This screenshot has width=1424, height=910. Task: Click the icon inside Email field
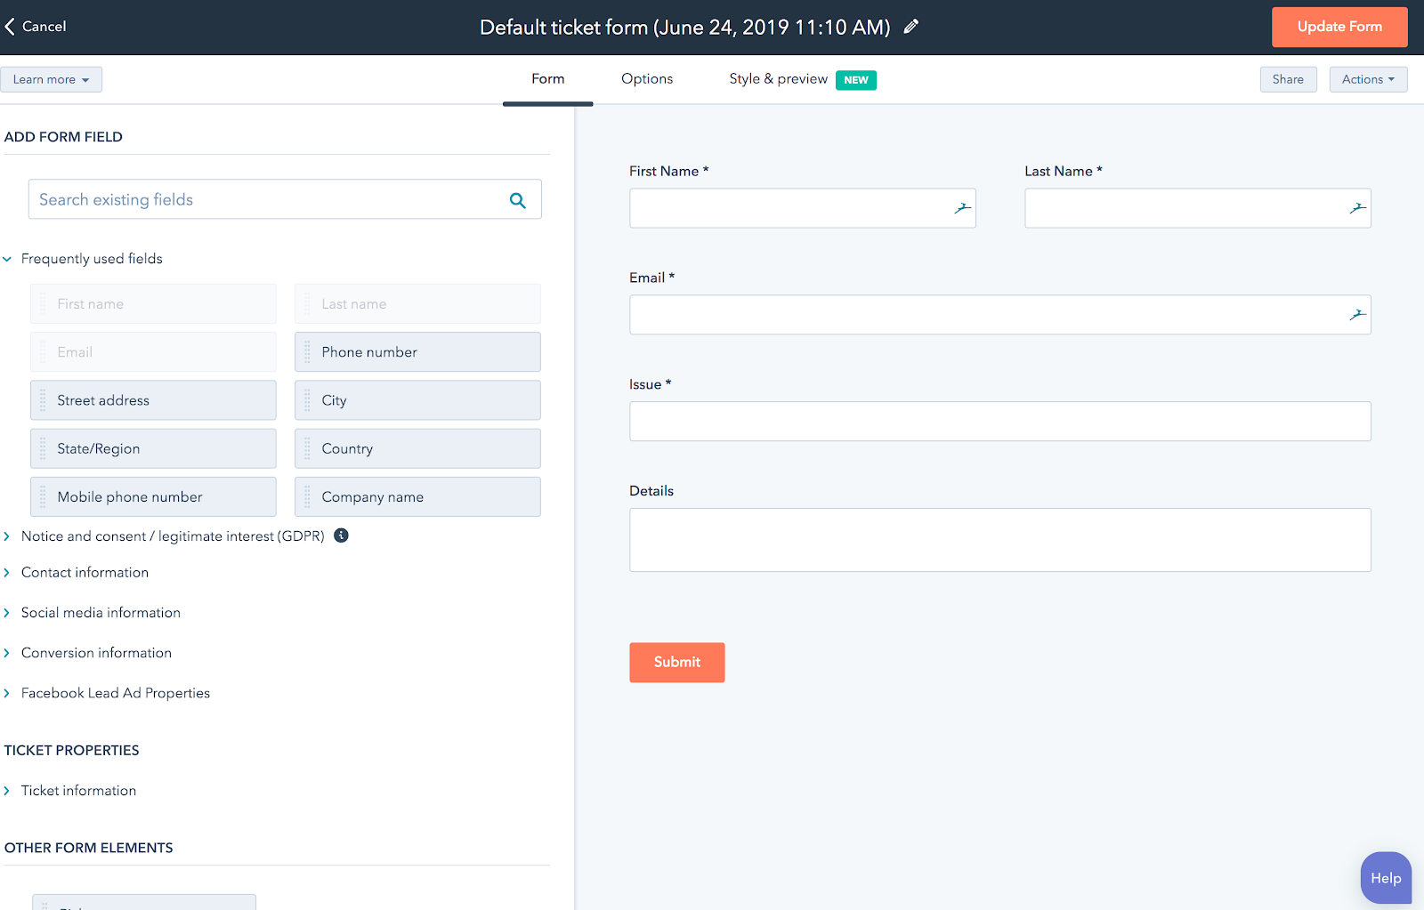tap(1357, 315)
